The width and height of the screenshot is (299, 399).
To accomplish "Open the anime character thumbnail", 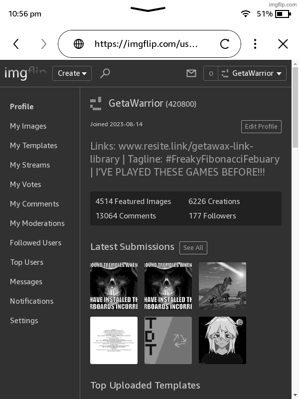I will tap(222, 340).
